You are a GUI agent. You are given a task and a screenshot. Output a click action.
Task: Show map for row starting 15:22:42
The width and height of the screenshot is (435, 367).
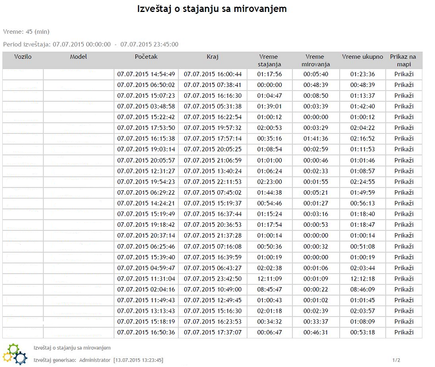(403, 117)
